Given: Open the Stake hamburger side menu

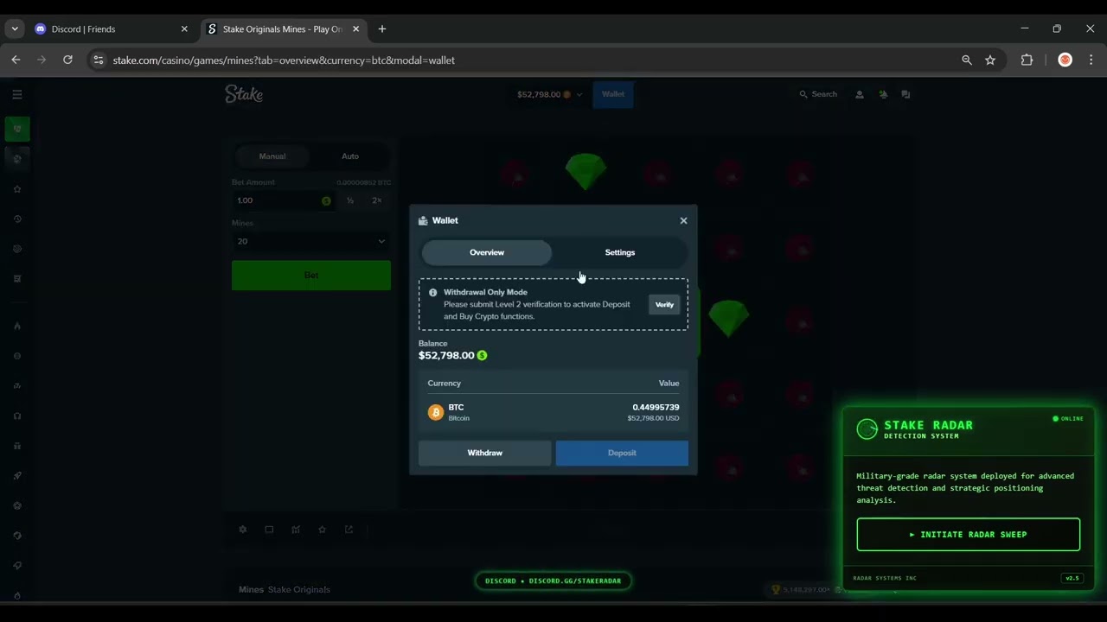Looking at the screenshot, I should point(17,94).
